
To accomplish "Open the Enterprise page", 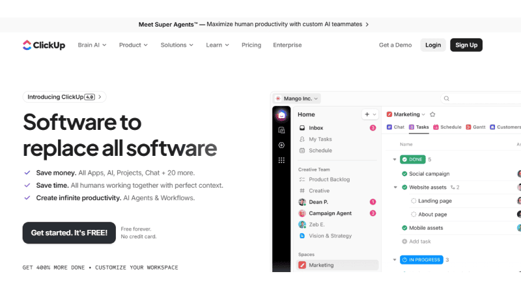I will tap(287, 45).
